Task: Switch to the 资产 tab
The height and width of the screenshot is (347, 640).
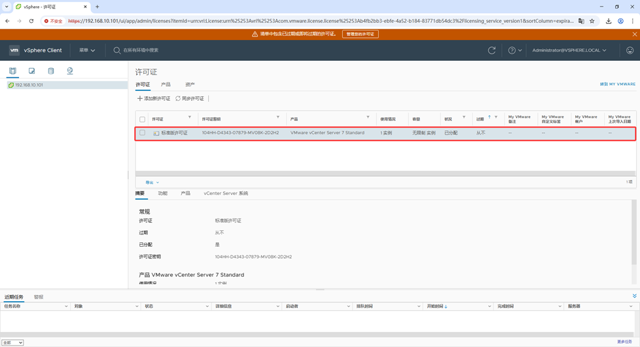Action: click(x=190, y=84)
